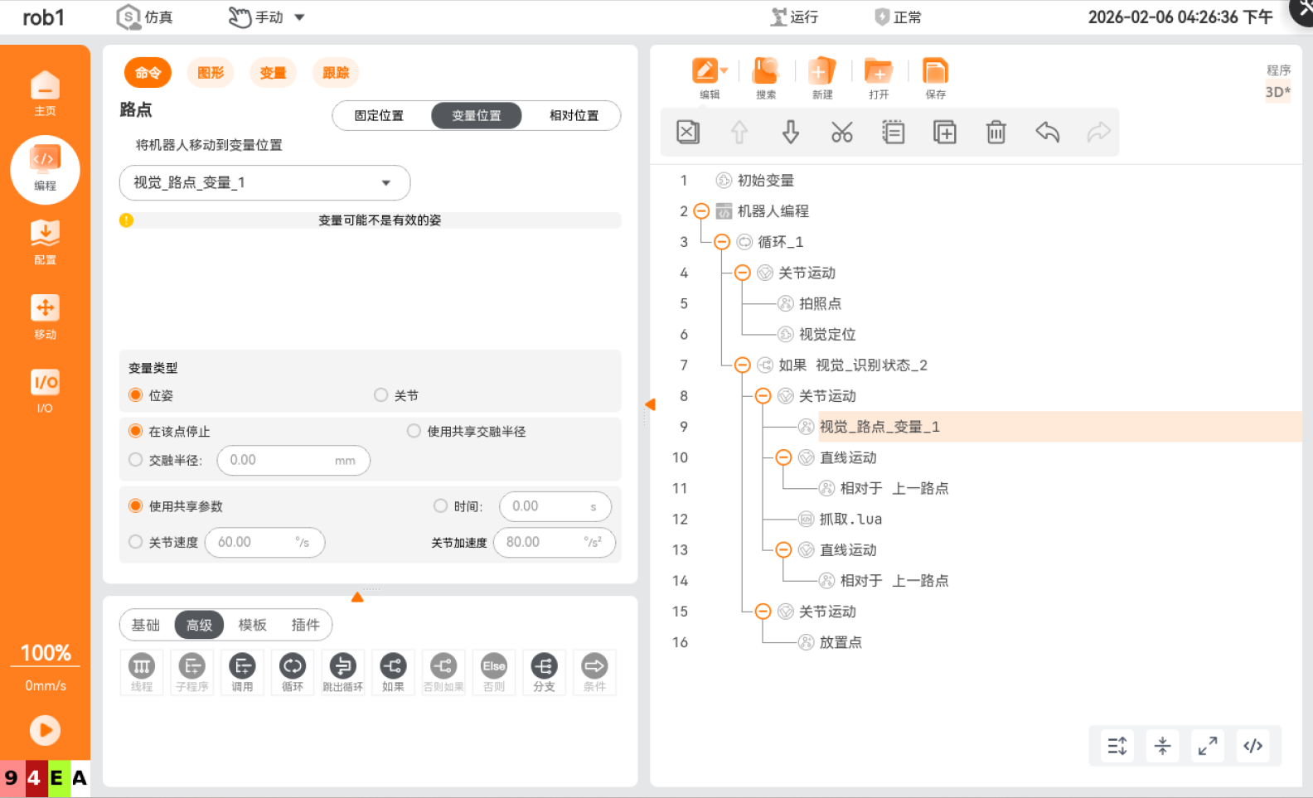Select the 交融半径 radio option
The height and width of the screenshot is (798, 1313).
[x=136, y=460]
